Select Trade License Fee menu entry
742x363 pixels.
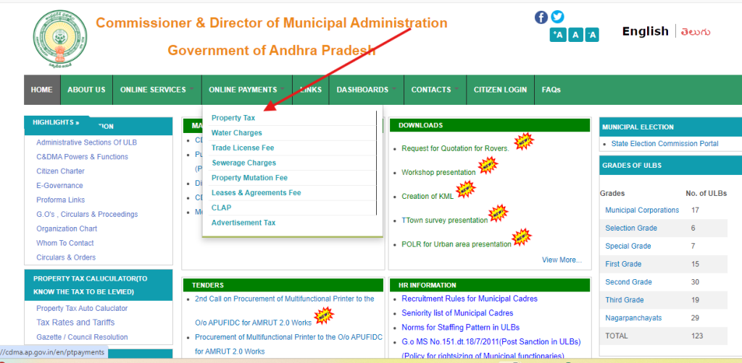pos(243,148)
